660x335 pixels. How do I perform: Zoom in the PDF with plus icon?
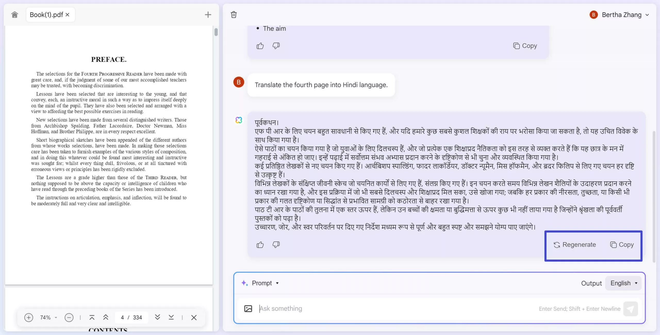[29, 317]
